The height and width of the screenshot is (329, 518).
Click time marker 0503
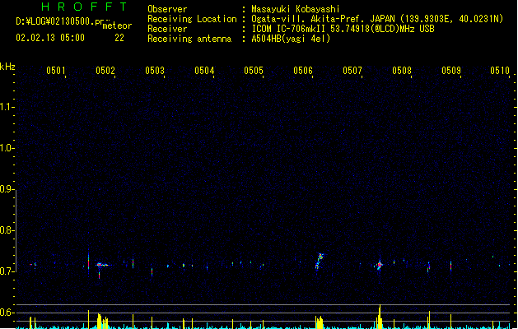coord(155,71)
